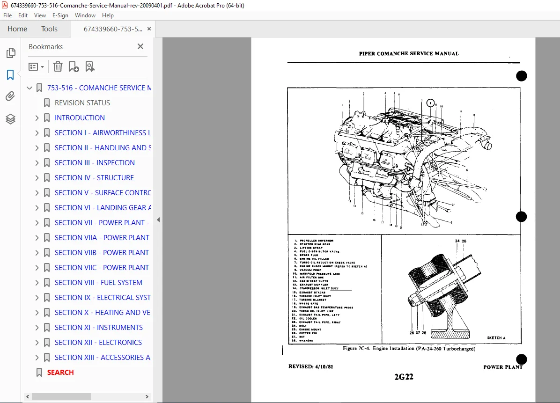560x403 pixels.
Task: Jump to SECTION IV - STRUCTURE
Action: coord(94,178)
